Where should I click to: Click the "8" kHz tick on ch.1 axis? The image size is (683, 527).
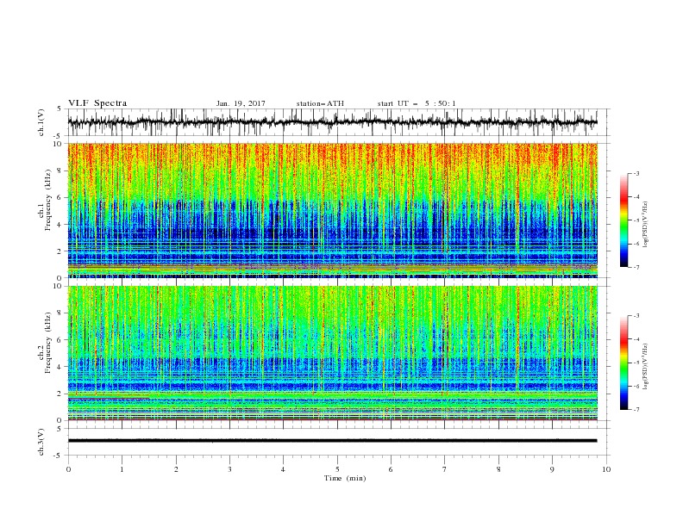tap(60, 170)
